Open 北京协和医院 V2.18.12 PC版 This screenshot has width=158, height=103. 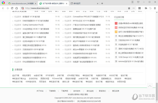(33, 41)
